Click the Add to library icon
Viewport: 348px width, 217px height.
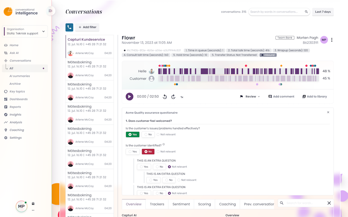(x=304, y=96)
